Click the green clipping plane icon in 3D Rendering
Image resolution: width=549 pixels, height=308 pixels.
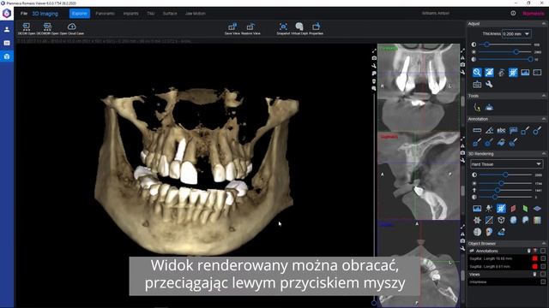pyautogui.click(x=525, y=209)
